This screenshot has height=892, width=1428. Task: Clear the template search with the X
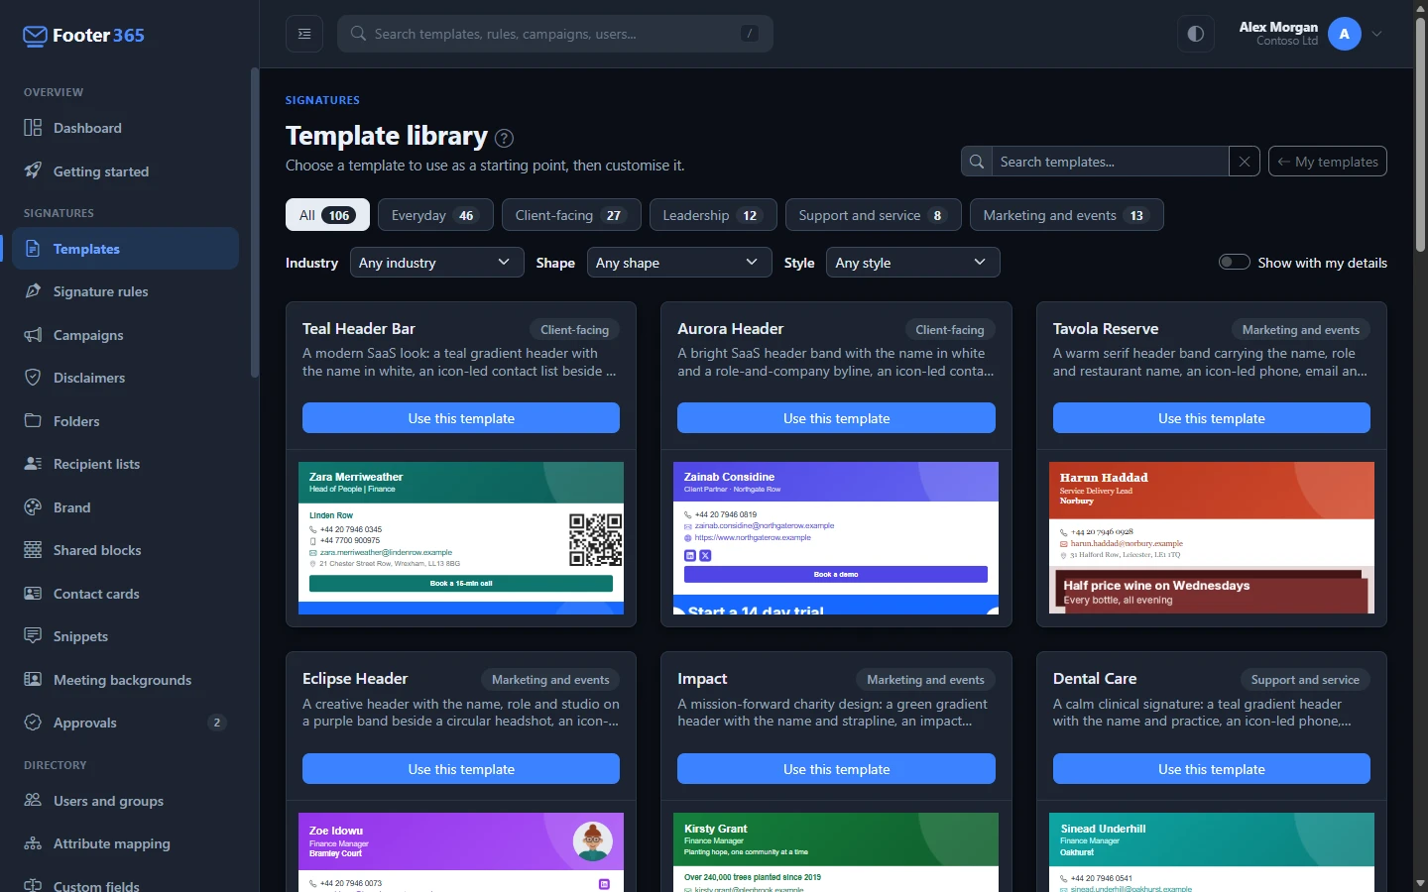pyautogui.click(x=1244, y=162)
